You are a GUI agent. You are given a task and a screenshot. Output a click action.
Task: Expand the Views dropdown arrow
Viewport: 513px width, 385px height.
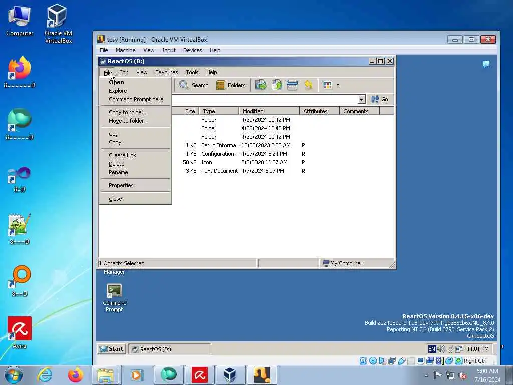coord(338,85)
